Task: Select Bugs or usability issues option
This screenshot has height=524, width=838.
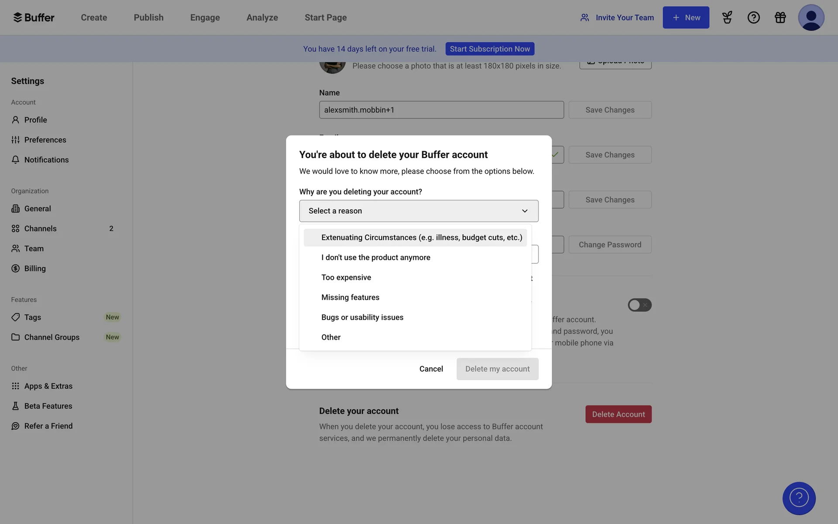Action: click(362, 317)
